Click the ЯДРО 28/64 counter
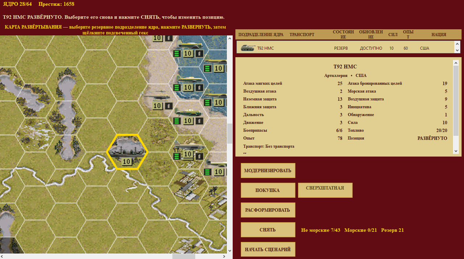The width and height of the screenshot is (464, 259). point(18,4)
